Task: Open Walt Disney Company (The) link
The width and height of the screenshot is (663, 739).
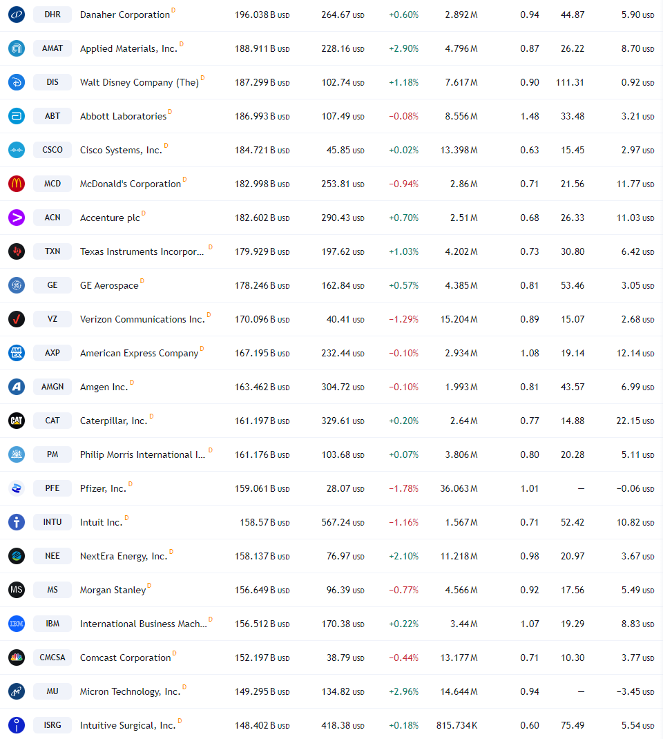Action: coord(140,82)
